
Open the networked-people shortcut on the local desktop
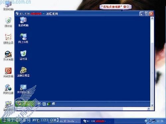coord(8,89)
